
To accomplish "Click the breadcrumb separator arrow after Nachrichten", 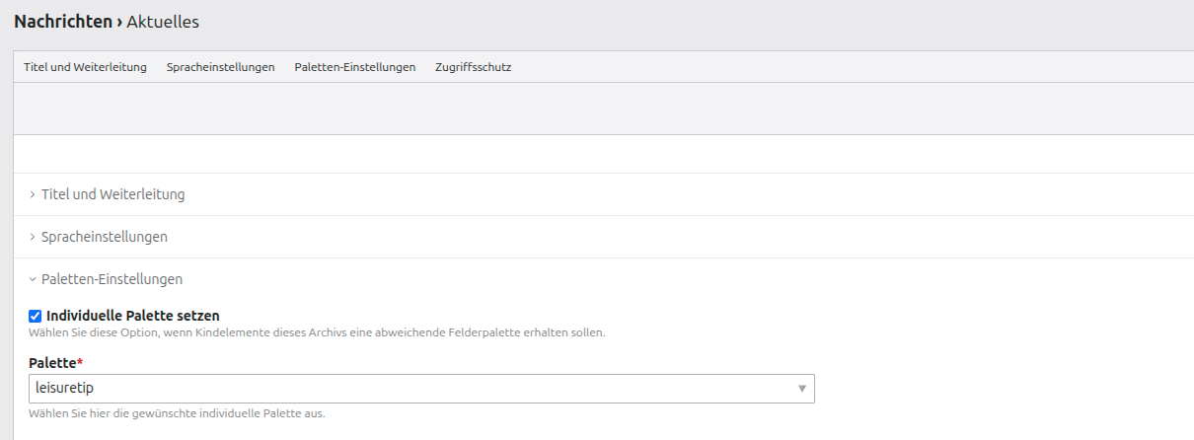I will (x=119, y=21).
